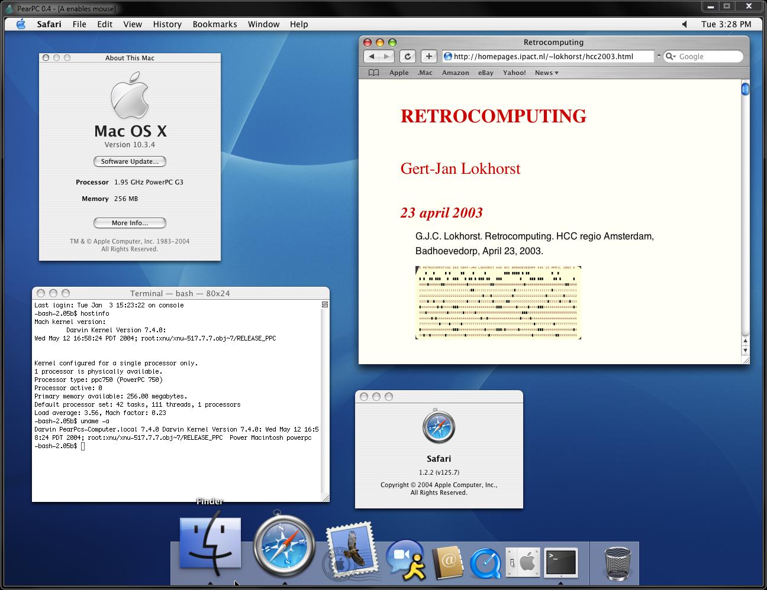Open the Bookmarks menu
This screenshot has height=590, width=767.
tap(215, 24)
